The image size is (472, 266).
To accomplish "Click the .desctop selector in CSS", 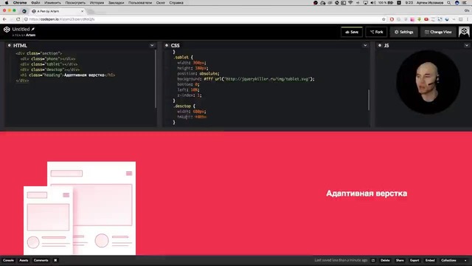I will click(183, 106).
